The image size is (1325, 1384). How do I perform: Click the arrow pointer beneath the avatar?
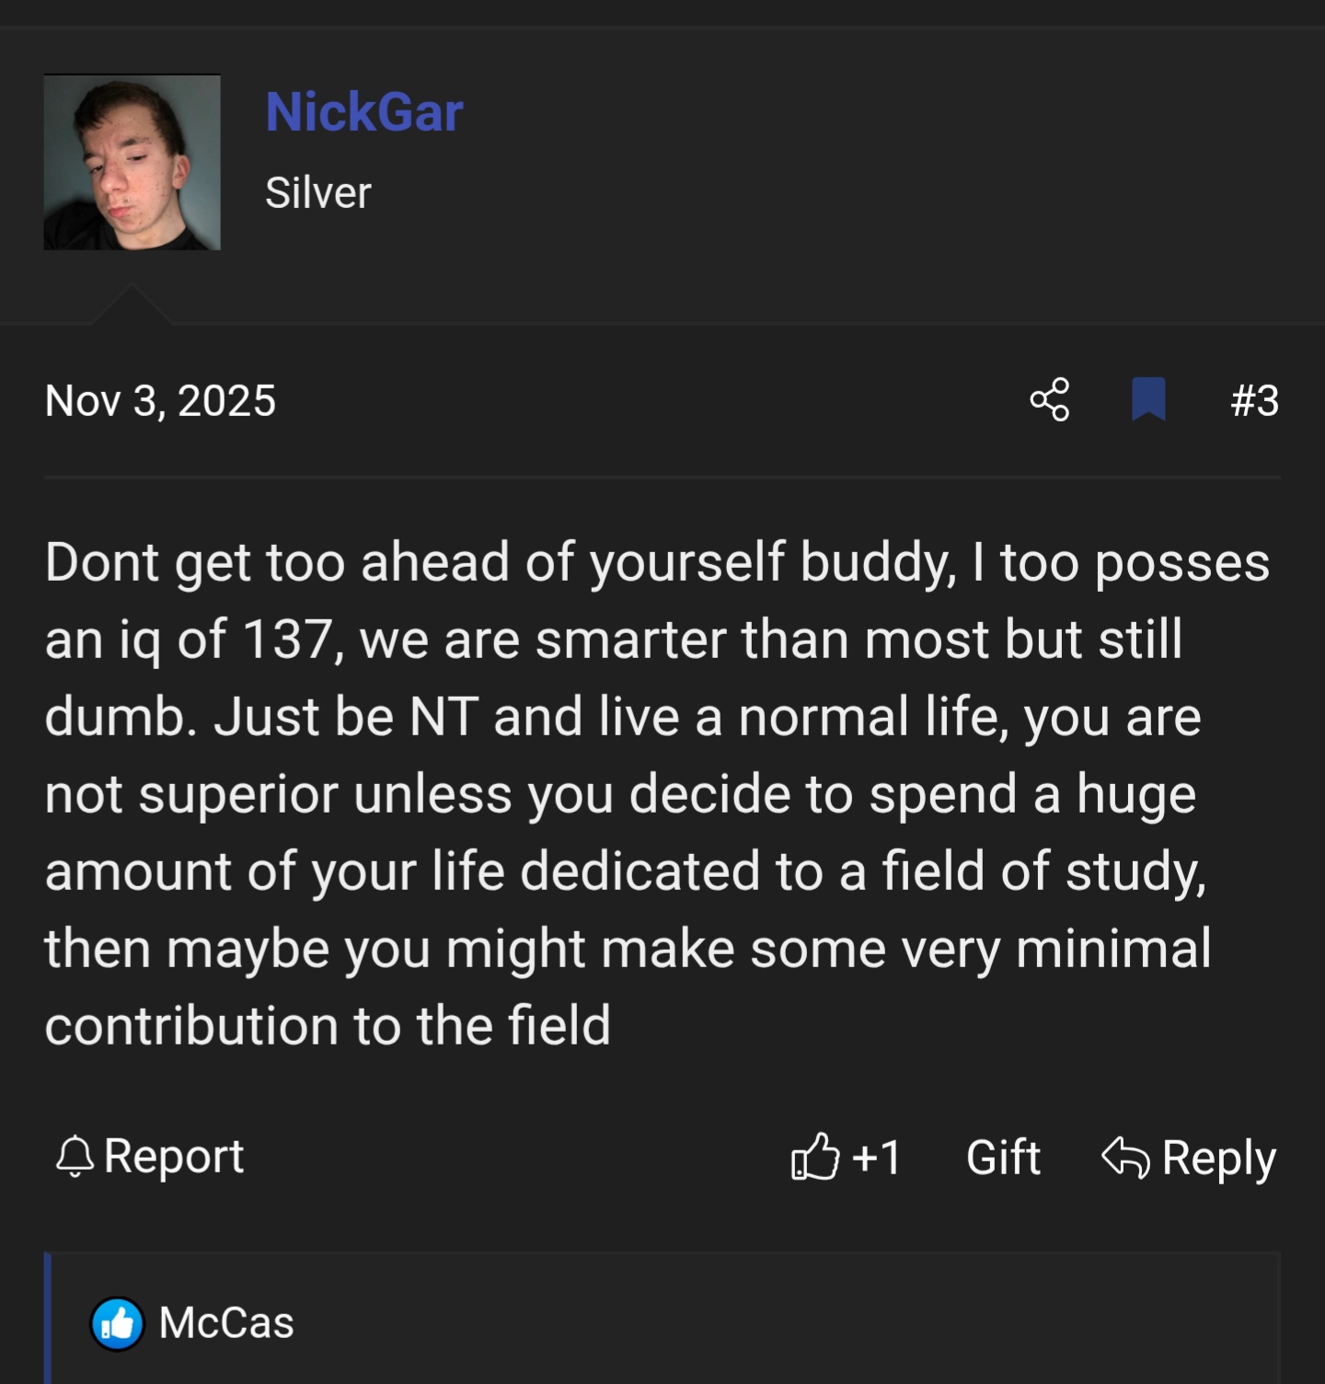132,306
